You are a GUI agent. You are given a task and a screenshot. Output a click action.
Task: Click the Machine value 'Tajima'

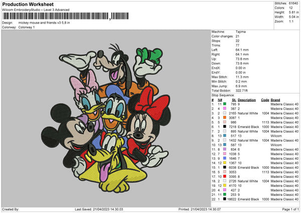240,32
